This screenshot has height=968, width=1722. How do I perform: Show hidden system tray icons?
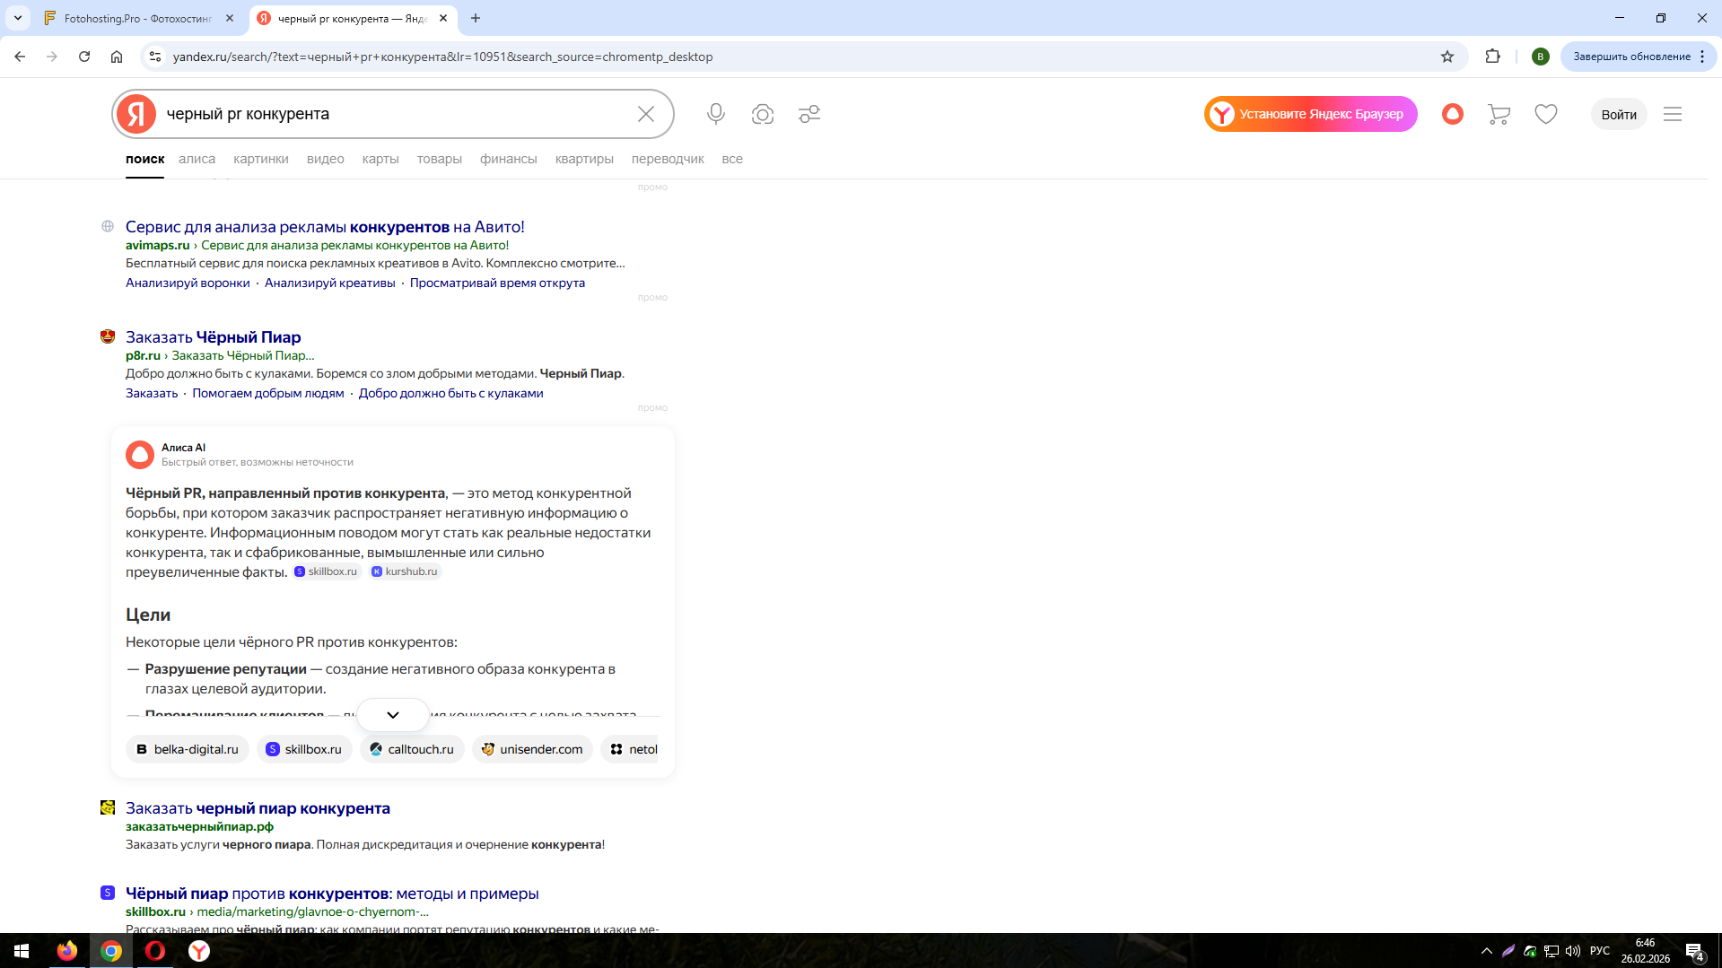[x=1487, y=951]
